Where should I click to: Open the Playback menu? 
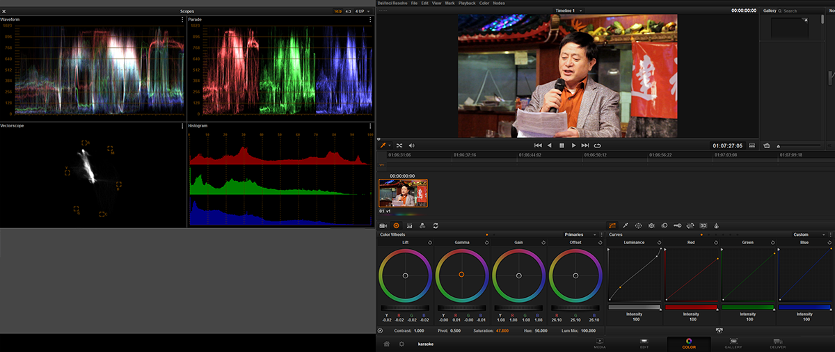tap(467, 3)
